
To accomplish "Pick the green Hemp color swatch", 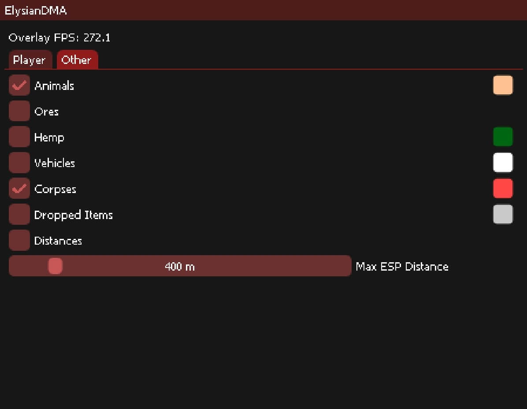I will click(503, 137).
